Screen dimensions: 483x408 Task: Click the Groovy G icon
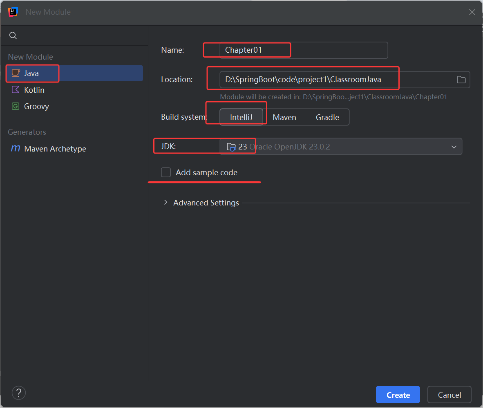[16, 106]
